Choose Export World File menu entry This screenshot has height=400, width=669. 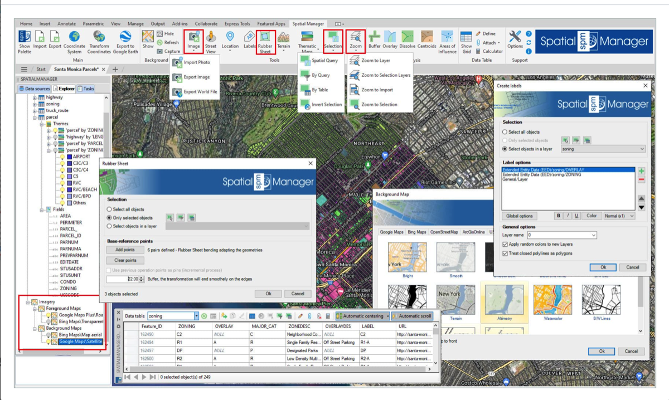tap(195, 91)
